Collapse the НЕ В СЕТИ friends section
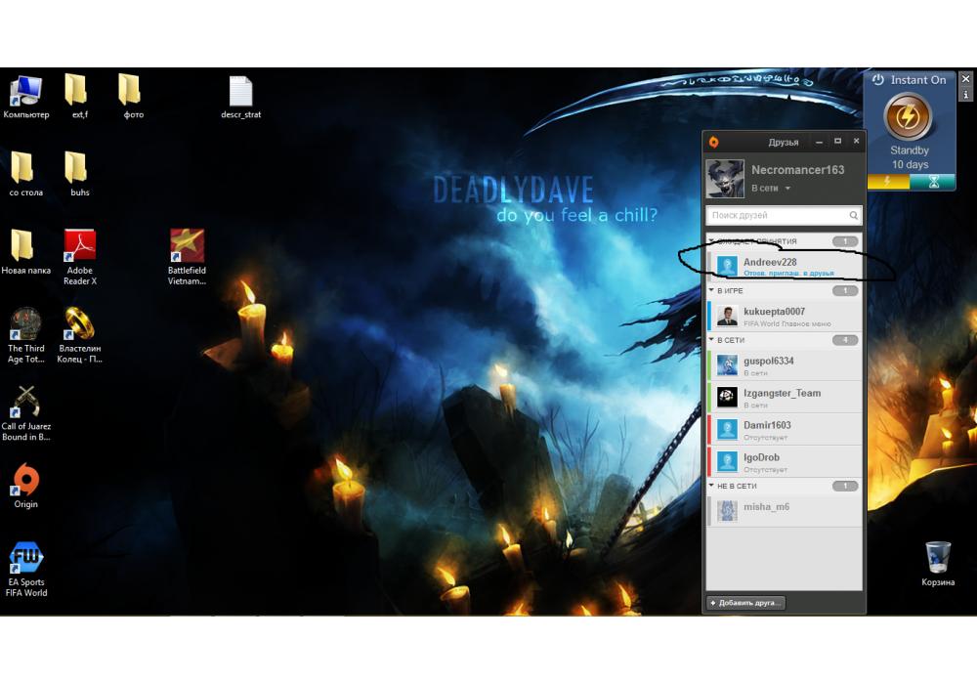This screenshot has width=977, height=684. pyautogui.click(x=711, y=486)
